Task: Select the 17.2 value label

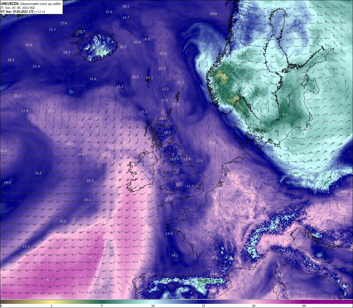Action: pos(165,89)
